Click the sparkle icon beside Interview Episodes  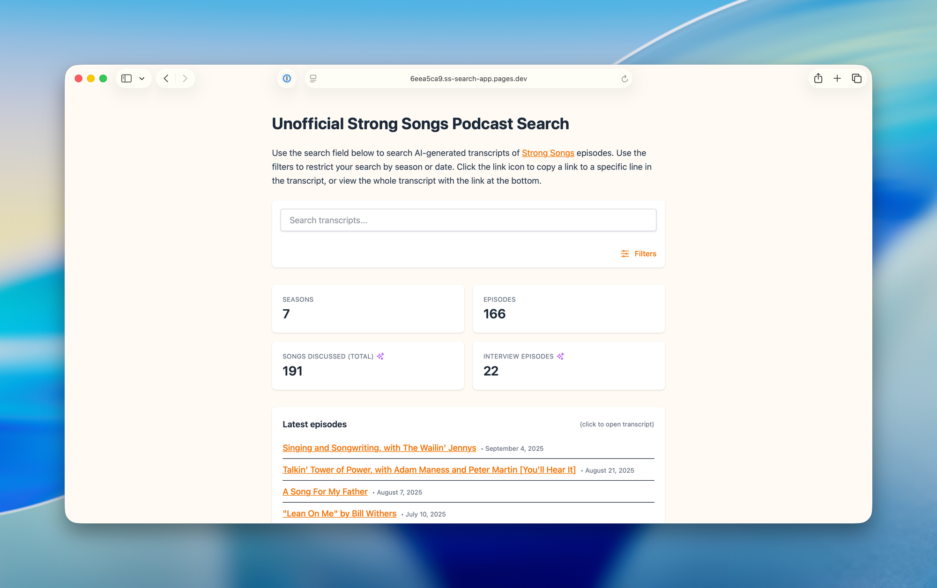click(560, 357)
